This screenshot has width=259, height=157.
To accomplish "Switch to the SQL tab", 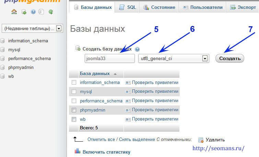I will click(127, 7).
